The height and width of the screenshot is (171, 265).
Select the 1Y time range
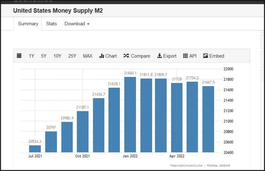pyautogui.click(x=31, y=56)
